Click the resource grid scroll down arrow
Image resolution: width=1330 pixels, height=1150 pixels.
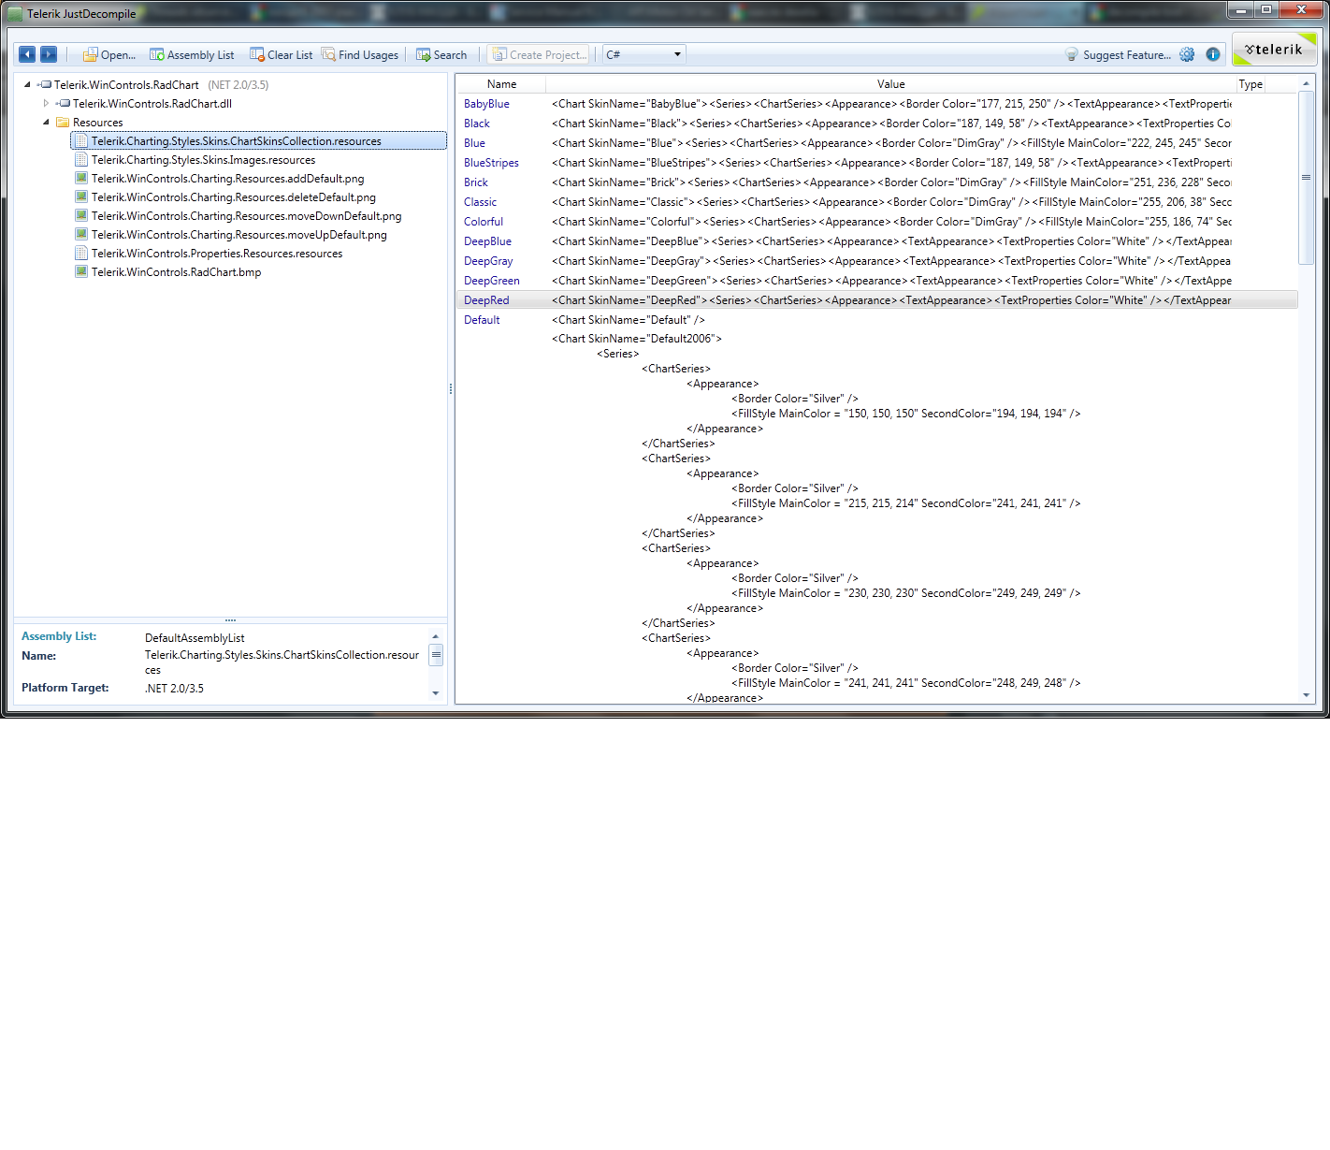click(x=1306, y=695)
